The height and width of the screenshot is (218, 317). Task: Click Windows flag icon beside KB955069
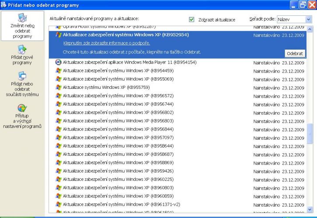tap(59, 79)
